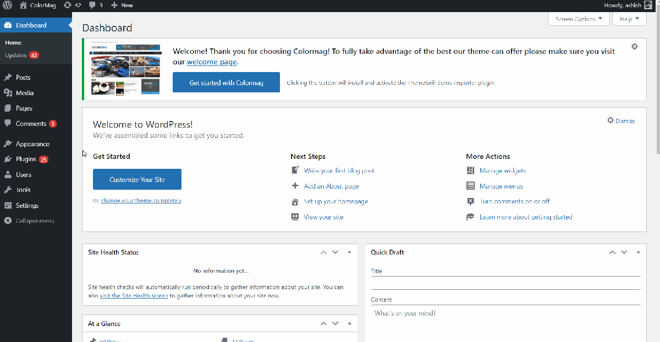Open the Appearance menu
Image resolution: width=660 pixels, height=342 pixels.
coord(32,144)
